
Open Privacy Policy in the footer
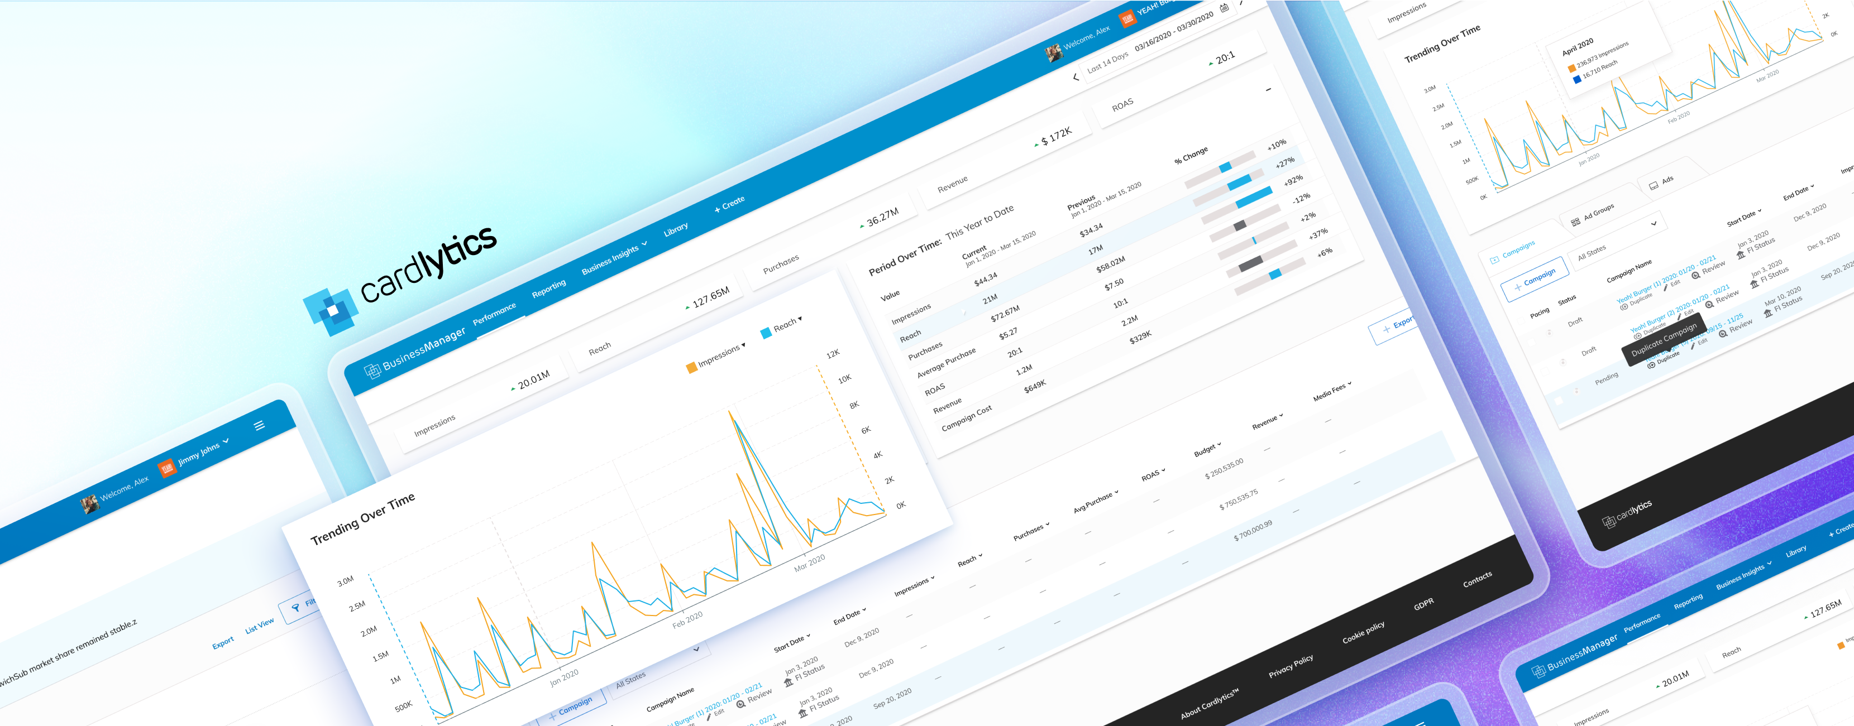tap(1291, 666)
